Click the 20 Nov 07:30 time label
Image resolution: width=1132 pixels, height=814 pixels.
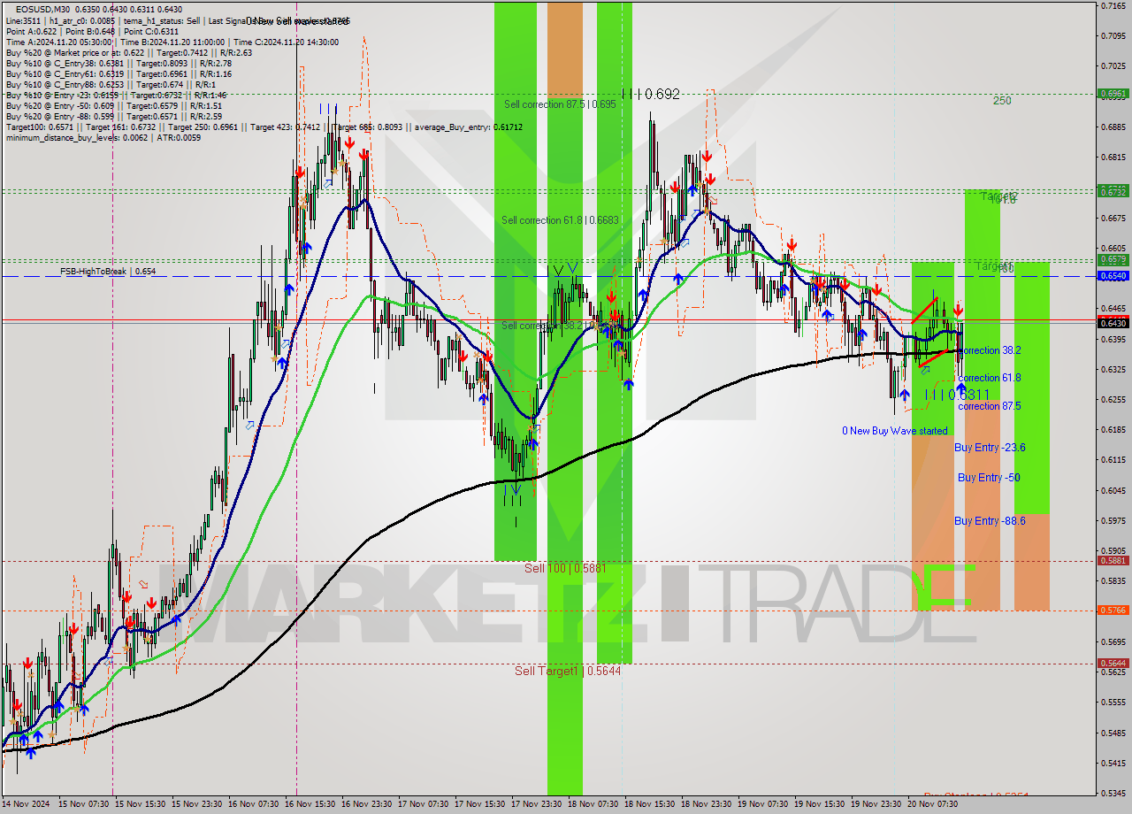(935, 804)
